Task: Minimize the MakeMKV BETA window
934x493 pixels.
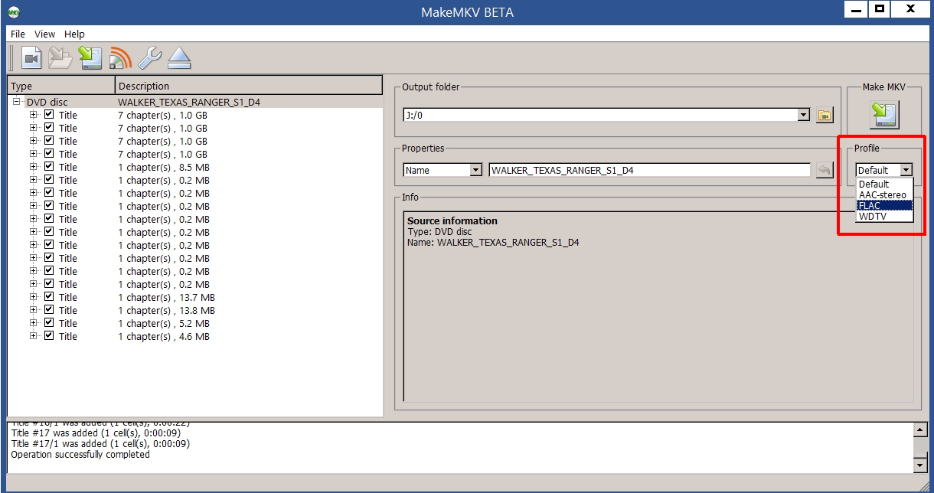Action: coord(854,8)
